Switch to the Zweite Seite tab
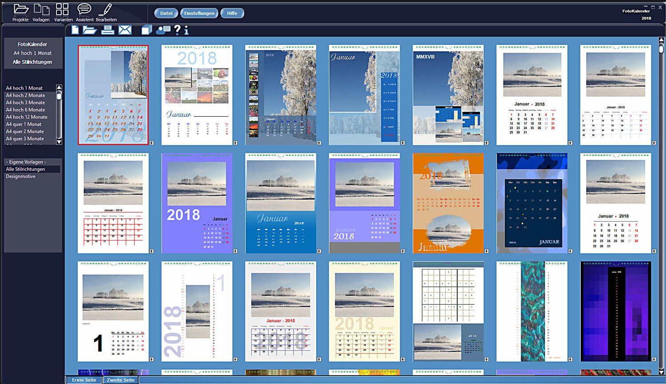The width and height of the screenshot is (666, 384). click(x=121, y=380)
